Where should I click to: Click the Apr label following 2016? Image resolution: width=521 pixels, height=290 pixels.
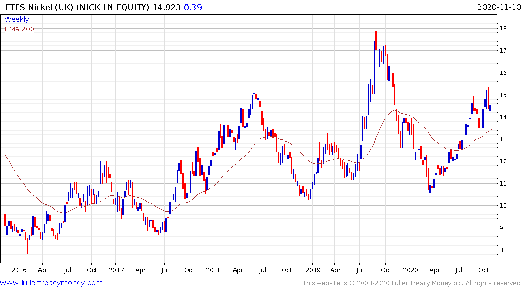43,270
